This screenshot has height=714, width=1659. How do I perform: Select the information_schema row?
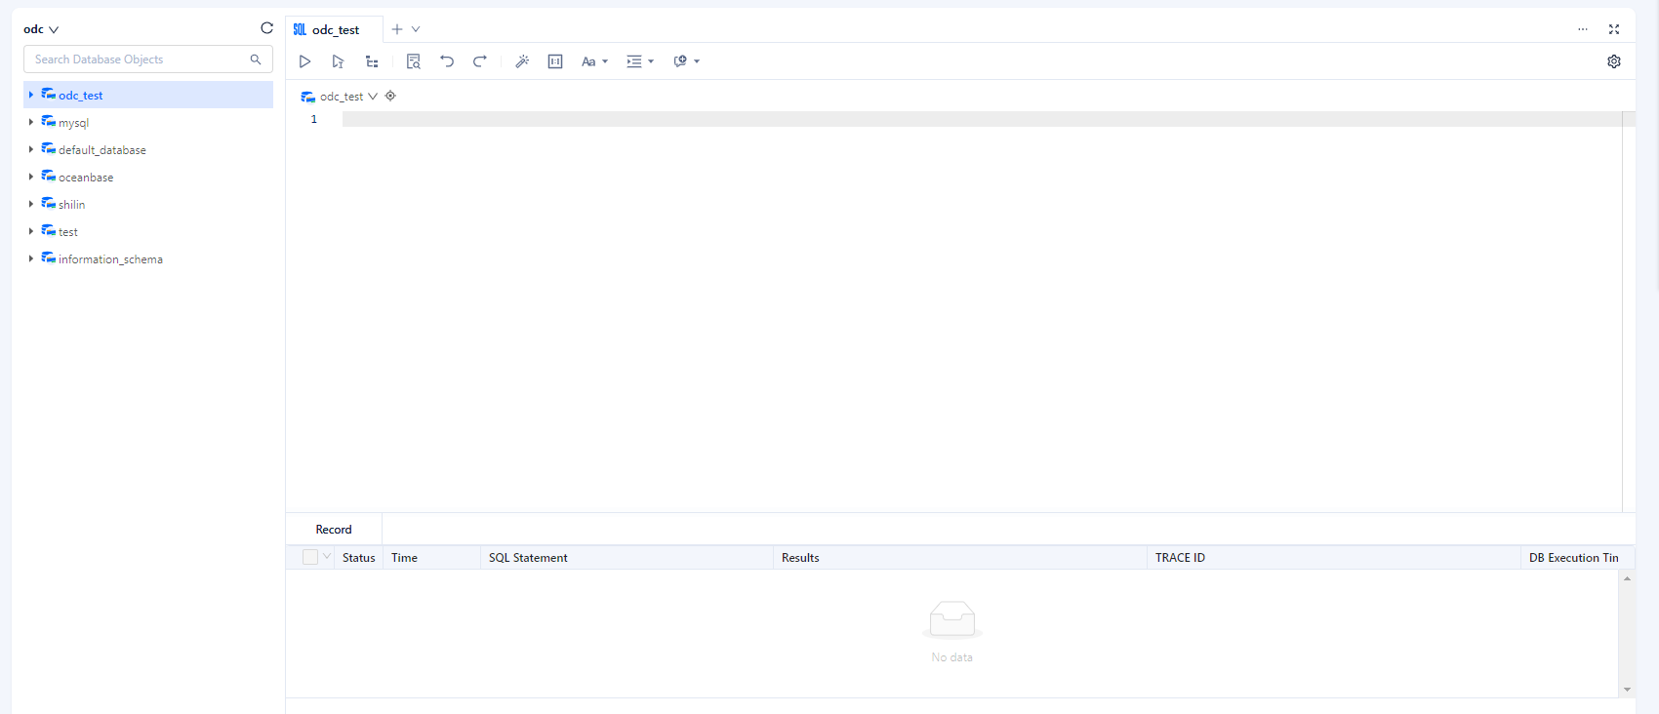click(x=148, y=258)
